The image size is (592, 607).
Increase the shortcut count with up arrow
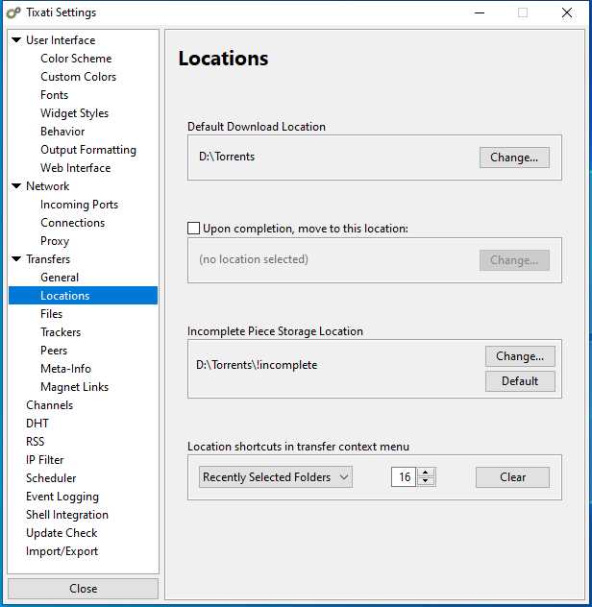pyautogui.click(x=426, y=473)
